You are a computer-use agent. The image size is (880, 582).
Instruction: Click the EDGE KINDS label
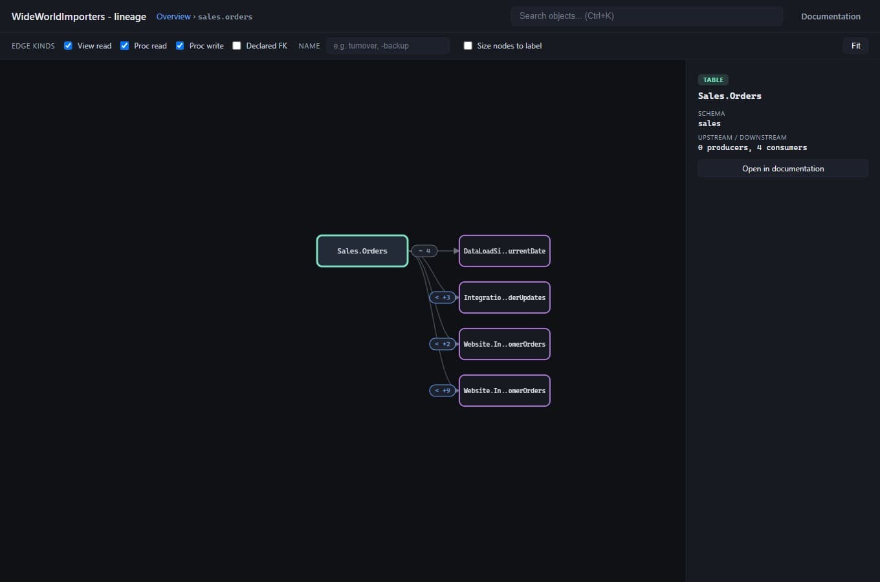coord(33,46)
